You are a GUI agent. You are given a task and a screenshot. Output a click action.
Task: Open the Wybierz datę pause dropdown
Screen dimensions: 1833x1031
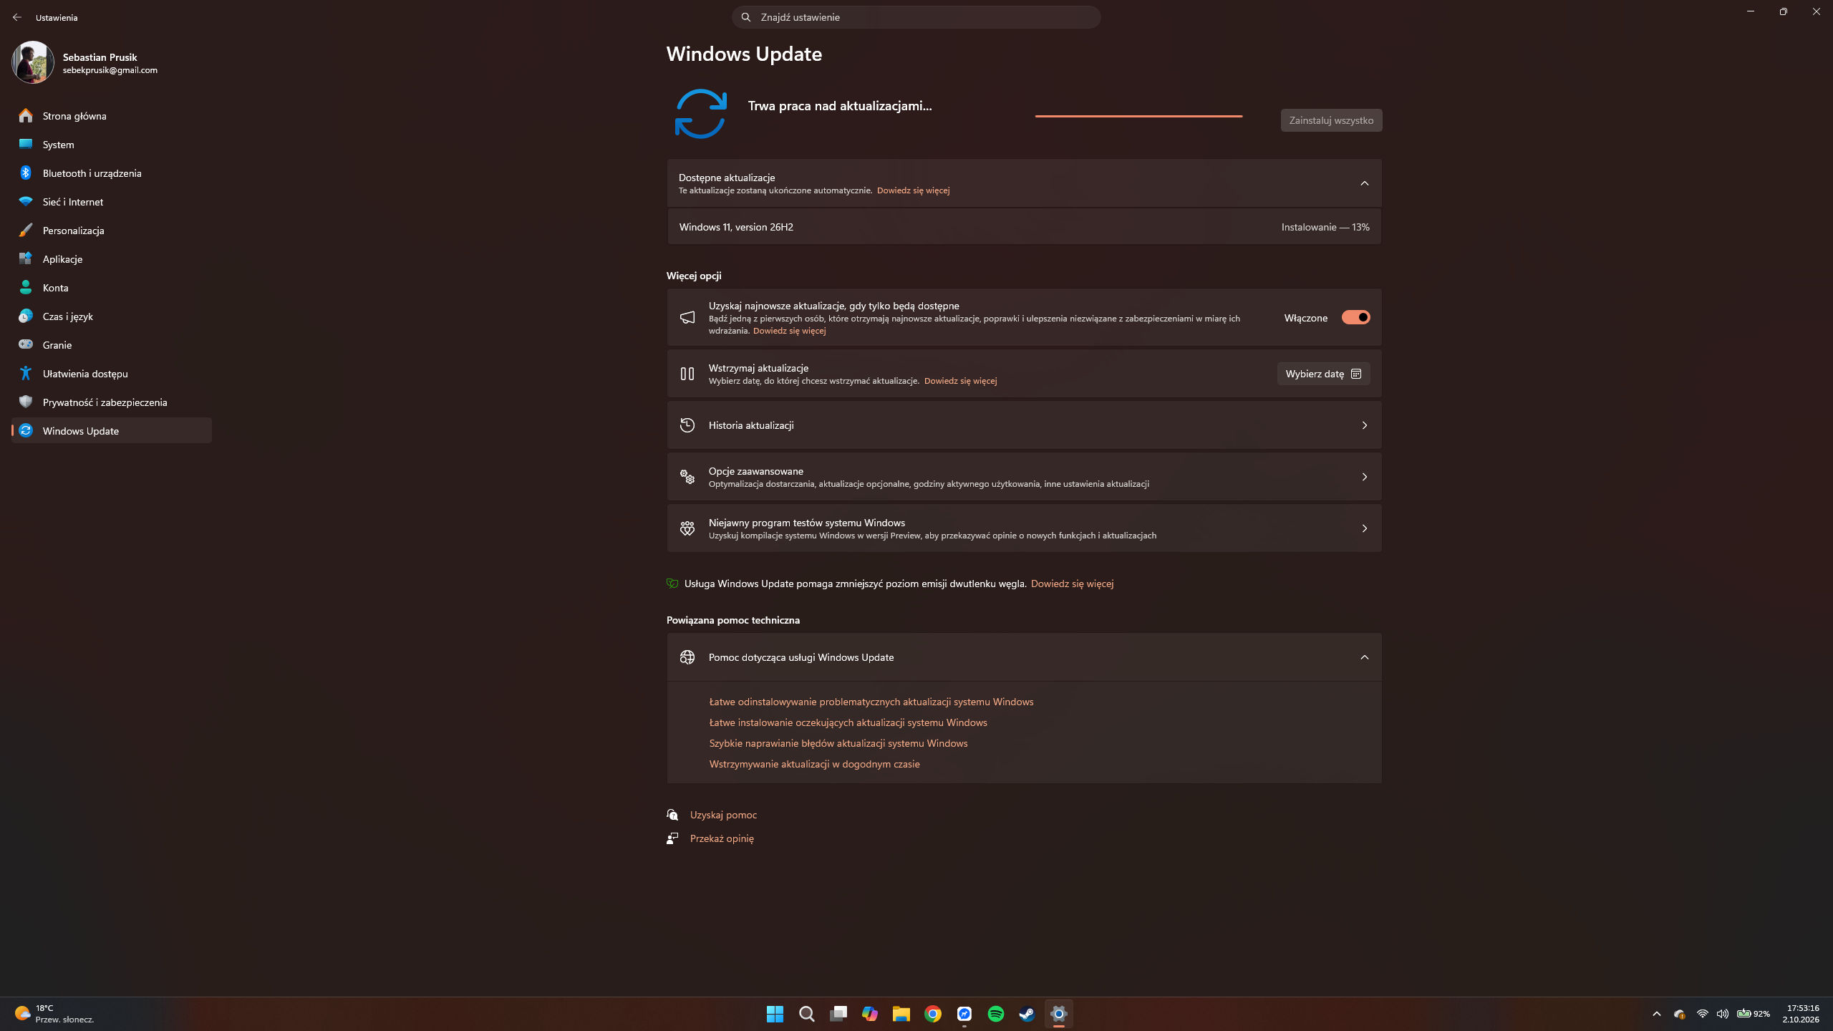(x=1323, y=374)
